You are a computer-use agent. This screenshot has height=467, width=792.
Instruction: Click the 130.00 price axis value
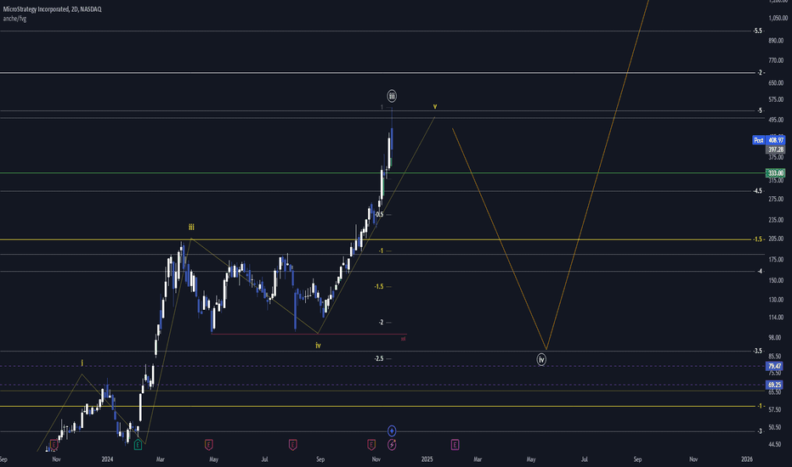[776, 300]
